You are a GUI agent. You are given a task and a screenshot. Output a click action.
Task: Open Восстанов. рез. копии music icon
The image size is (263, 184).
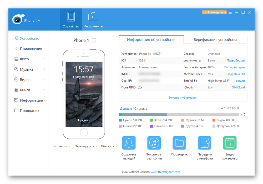tap(154, 143)
